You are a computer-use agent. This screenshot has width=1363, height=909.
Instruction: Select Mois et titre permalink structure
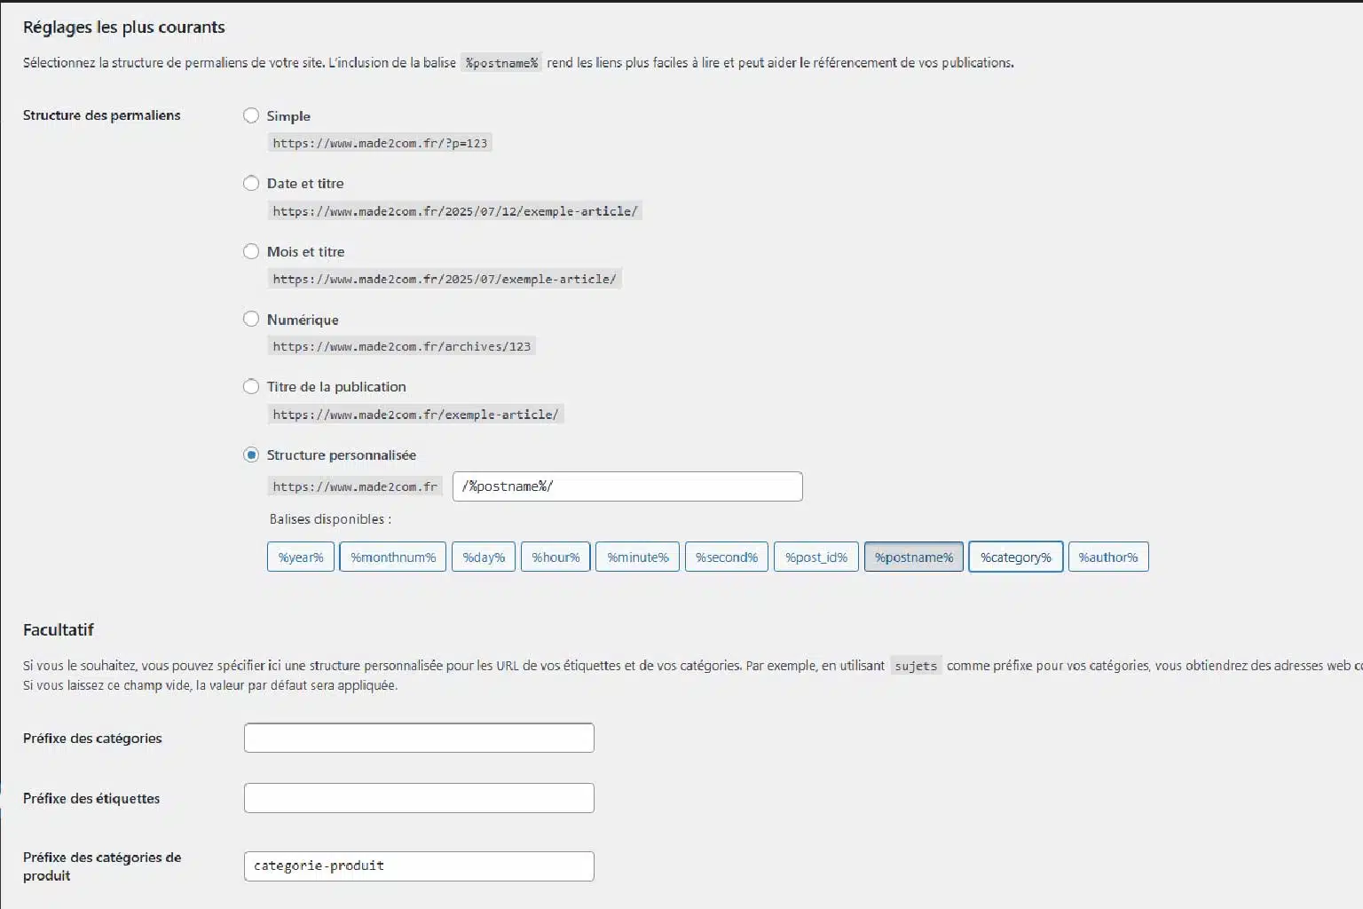251,251
